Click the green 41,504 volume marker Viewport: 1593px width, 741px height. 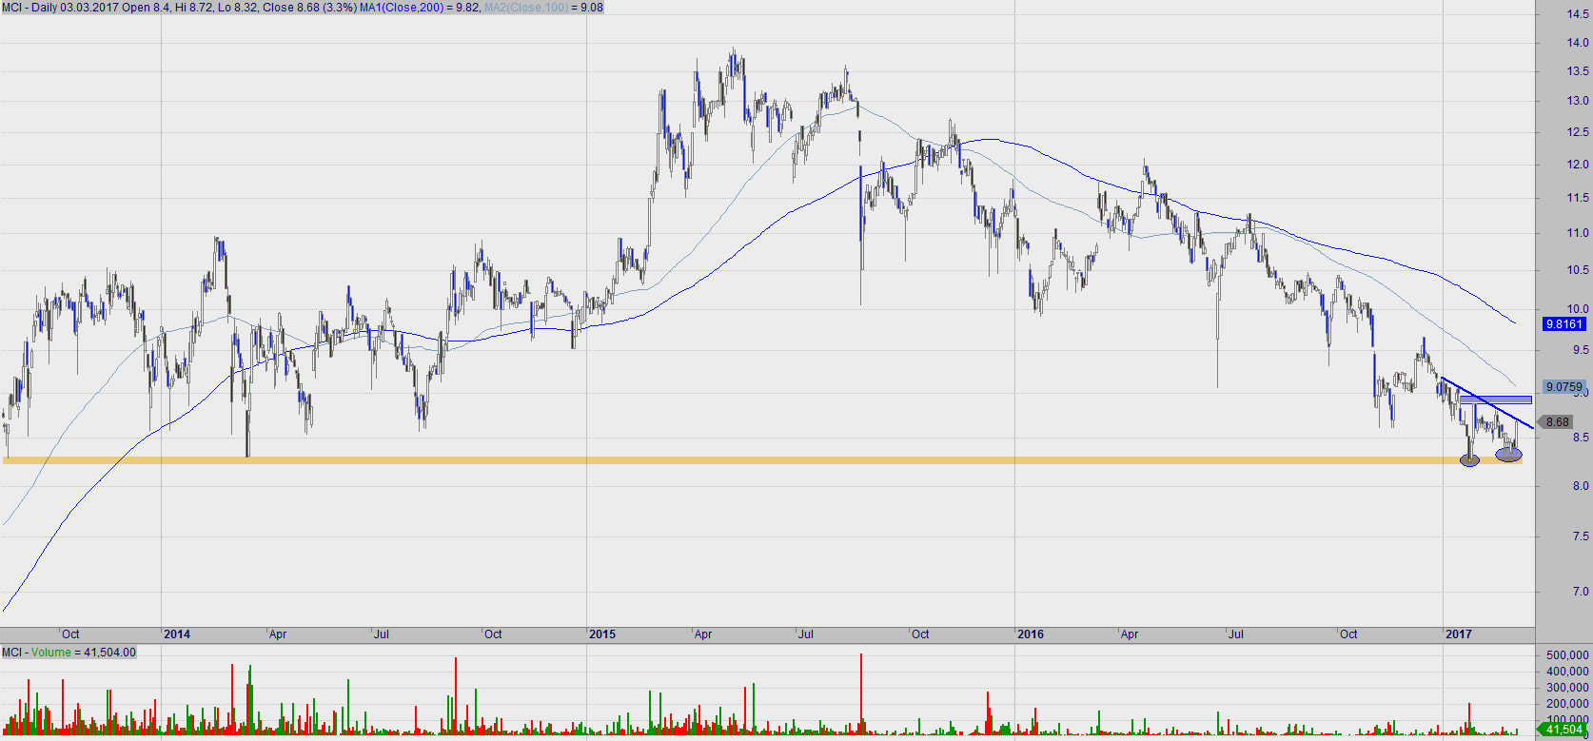(x=1563, y=730)
